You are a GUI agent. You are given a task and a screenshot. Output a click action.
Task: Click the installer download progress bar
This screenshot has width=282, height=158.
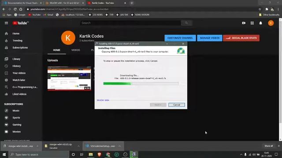[x=141, y=83]
